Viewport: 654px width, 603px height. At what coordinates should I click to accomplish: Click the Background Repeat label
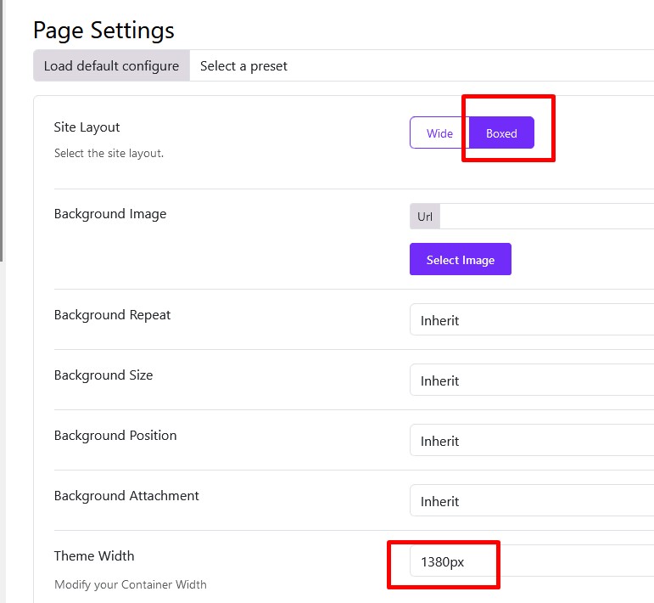[x=112, y=315]
